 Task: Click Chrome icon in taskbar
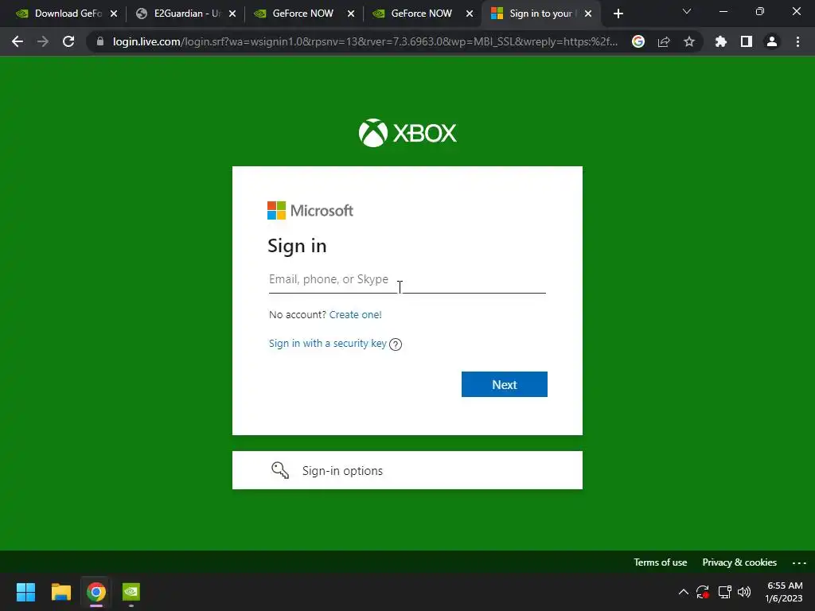tap(96, 592)
